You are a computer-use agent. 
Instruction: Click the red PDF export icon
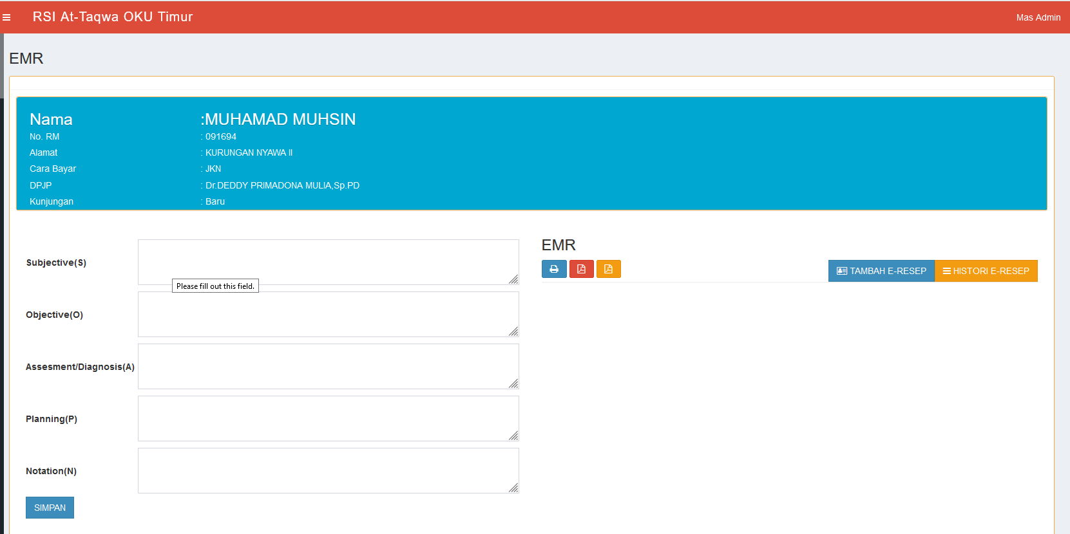pyautogui.click(x=581, y=269)
